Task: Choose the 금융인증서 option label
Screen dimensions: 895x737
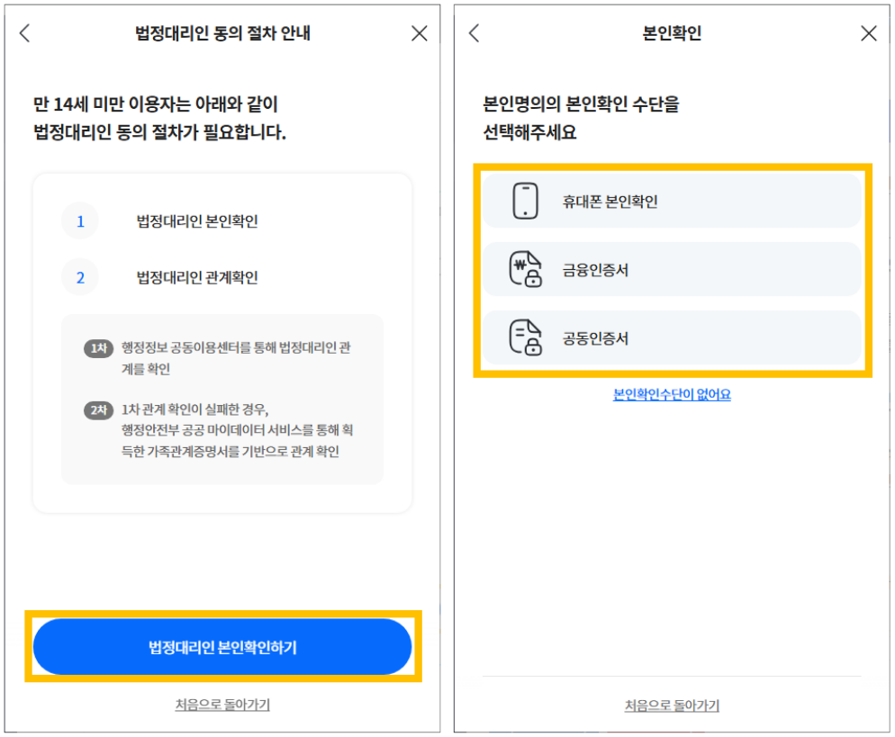Action: (x=595, y=270)
